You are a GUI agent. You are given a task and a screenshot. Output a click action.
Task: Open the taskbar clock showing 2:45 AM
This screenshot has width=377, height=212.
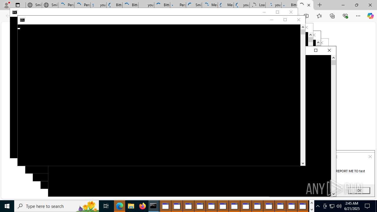(352, 206)
